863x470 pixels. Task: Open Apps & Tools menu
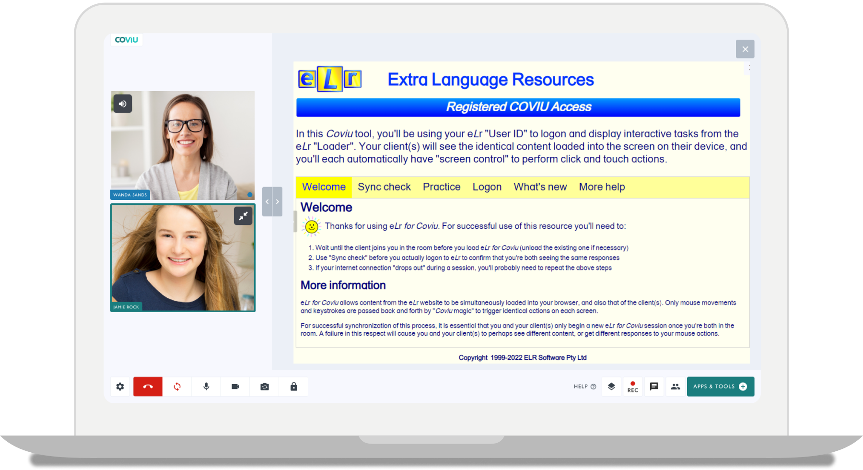(x=721, y=387)
